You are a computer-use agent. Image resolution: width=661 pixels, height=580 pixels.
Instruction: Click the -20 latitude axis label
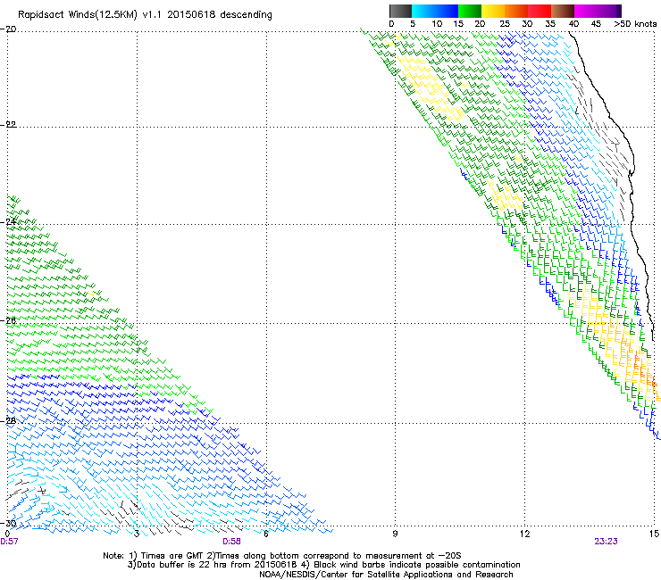tap(8, 29)
